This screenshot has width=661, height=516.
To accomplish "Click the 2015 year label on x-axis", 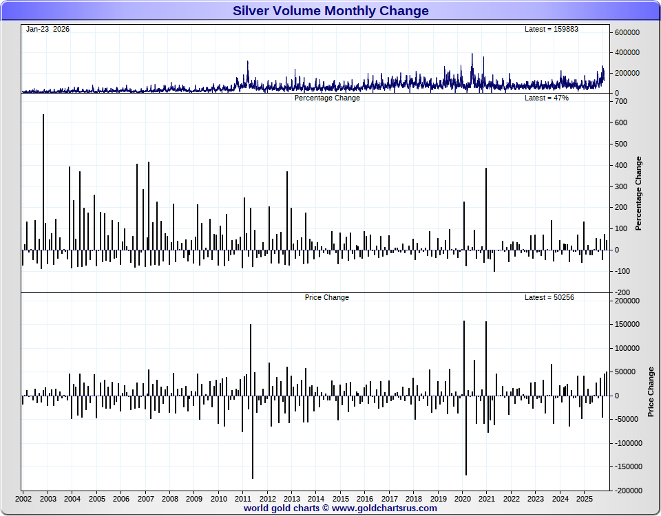I will [x=341, y=499].
